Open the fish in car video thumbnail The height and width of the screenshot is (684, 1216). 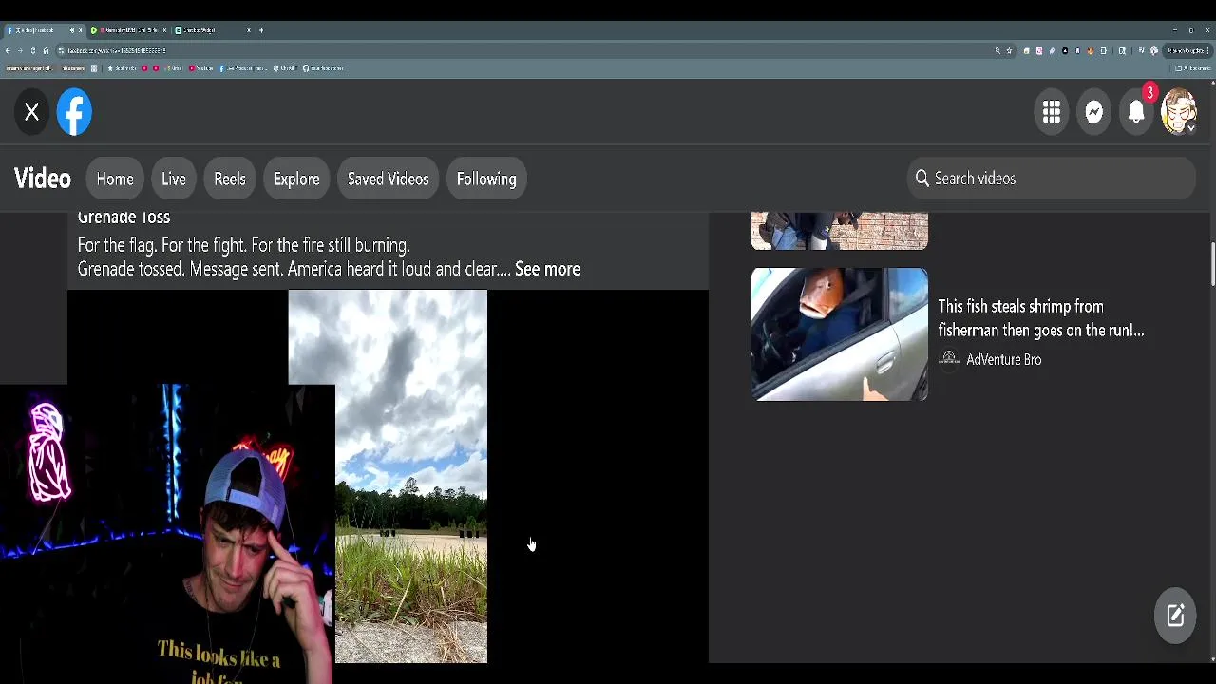tap(840, 334)
